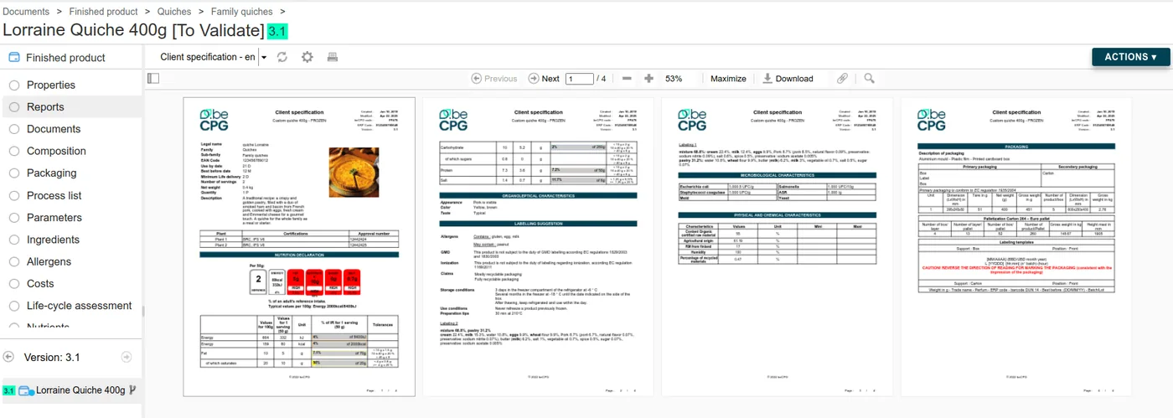Select report page 1 with the quiche photo
The height and width of the screenshot is (418, 1173).
[x=300, y=246]
